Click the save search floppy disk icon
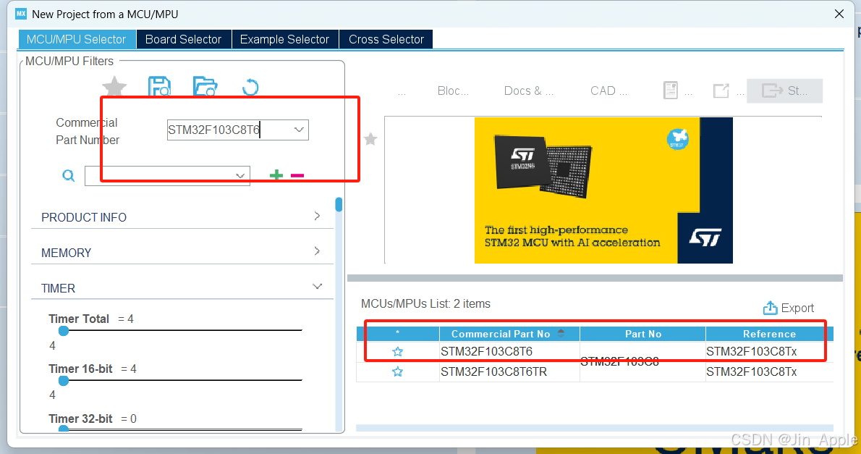This screenshot has height=454, width=861. 159,87
